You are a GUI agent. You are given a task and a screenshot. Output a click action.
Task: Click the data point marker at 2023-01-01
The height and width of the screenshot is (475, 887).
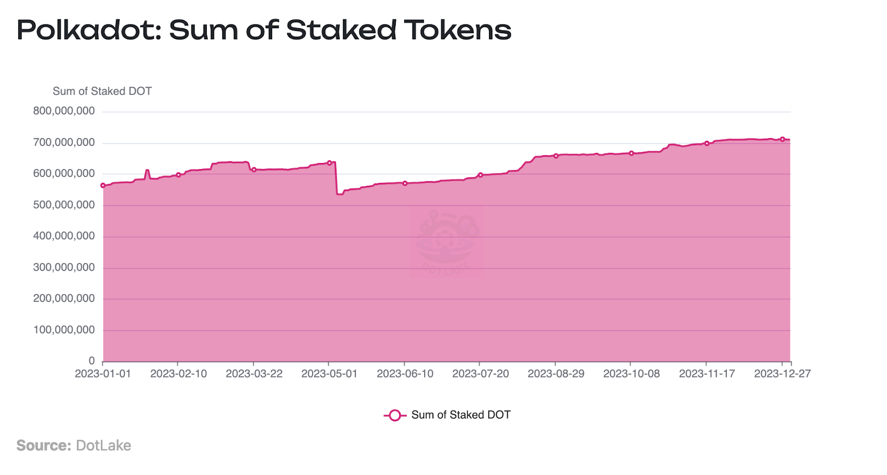[103, 186]
